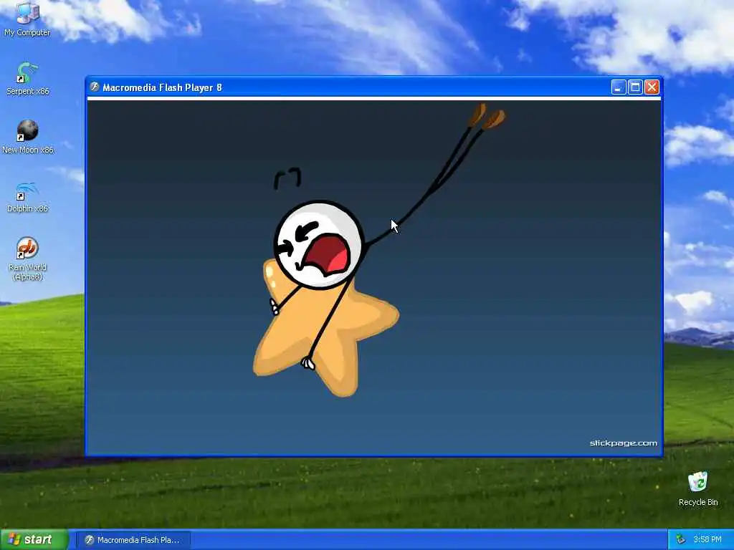This screenshot has height=550, width=734.
Task: Click the Flash Player title bar icon
Action: (x=95, y=87)
